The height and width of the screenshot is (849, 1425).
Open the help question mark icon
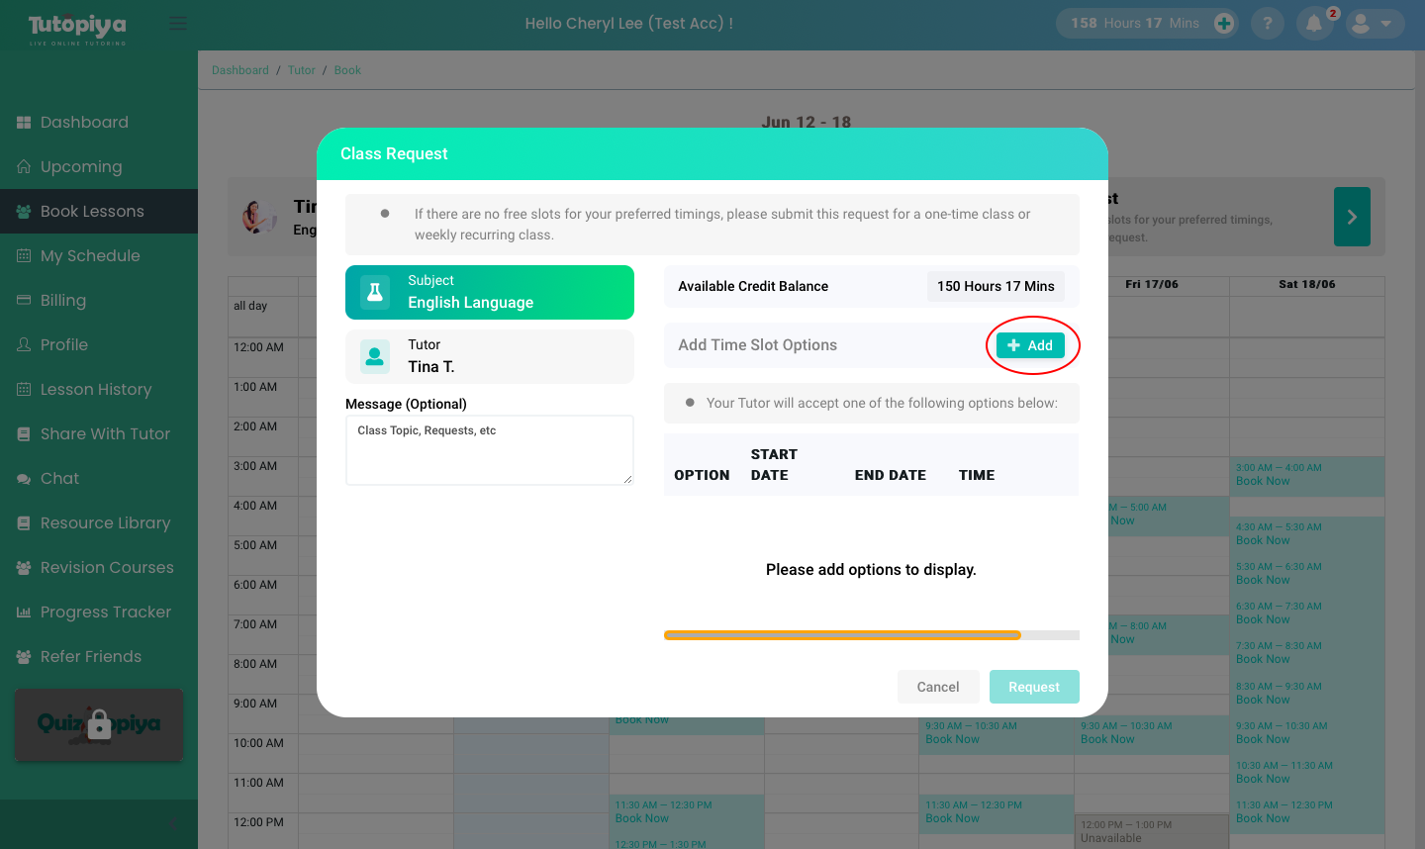tap(1268, 23)
